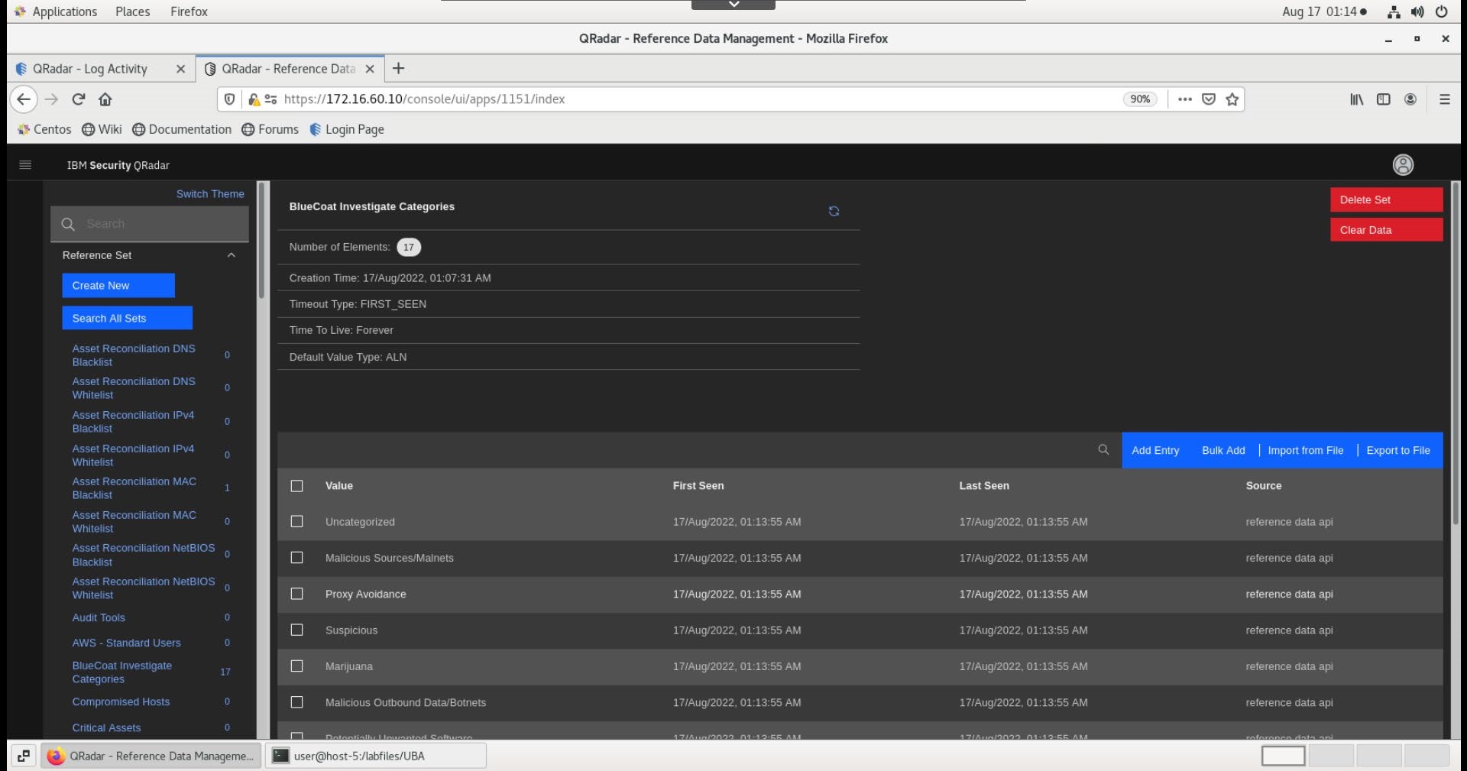
Task: Click the Firefox forward arrow
Action: pyautogui.click(x=51, y=99)
